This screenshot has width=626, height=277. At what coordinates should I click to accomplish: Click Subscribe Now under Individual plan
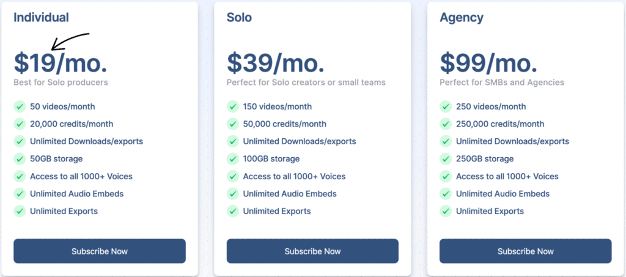100,251
